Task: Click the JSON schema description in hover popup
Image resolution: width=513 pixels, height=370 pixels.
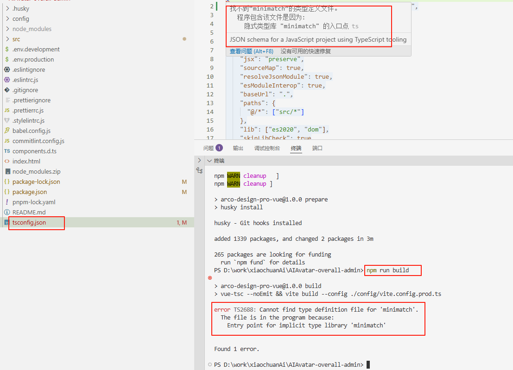Action: click(318, 39)
